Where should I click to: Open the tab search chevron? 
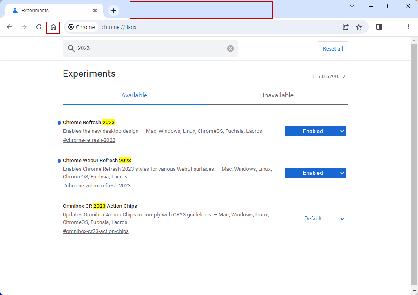tap(352, 6)
